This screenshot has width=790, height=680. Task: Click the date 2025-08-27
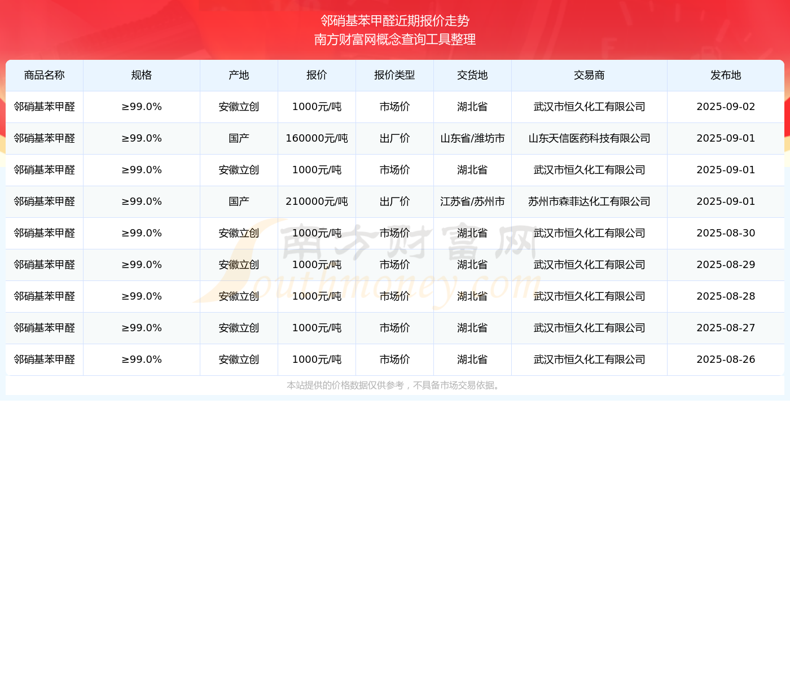click(x=726, y=328)
